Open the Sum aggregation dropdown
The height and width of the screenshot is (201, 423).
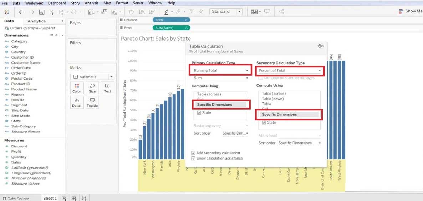[221, 78]
